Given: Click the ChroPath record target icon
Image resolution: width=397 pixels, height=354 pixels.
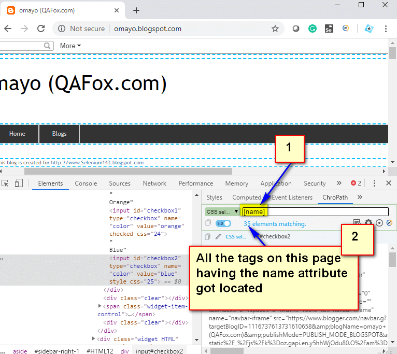Looking at the screenshot, I should pos(379,223).
